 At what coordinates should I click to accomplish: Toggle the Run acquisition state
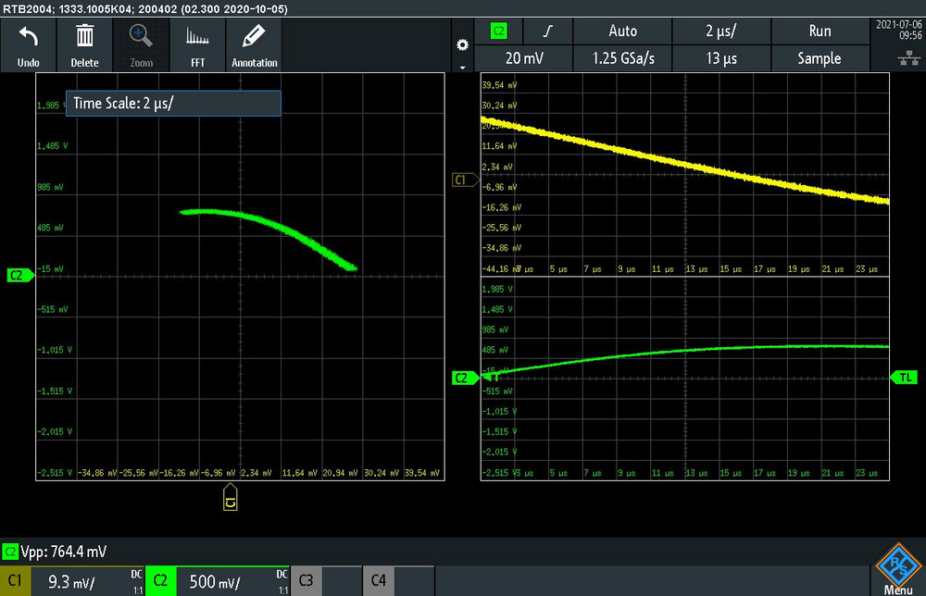(820, 31)
